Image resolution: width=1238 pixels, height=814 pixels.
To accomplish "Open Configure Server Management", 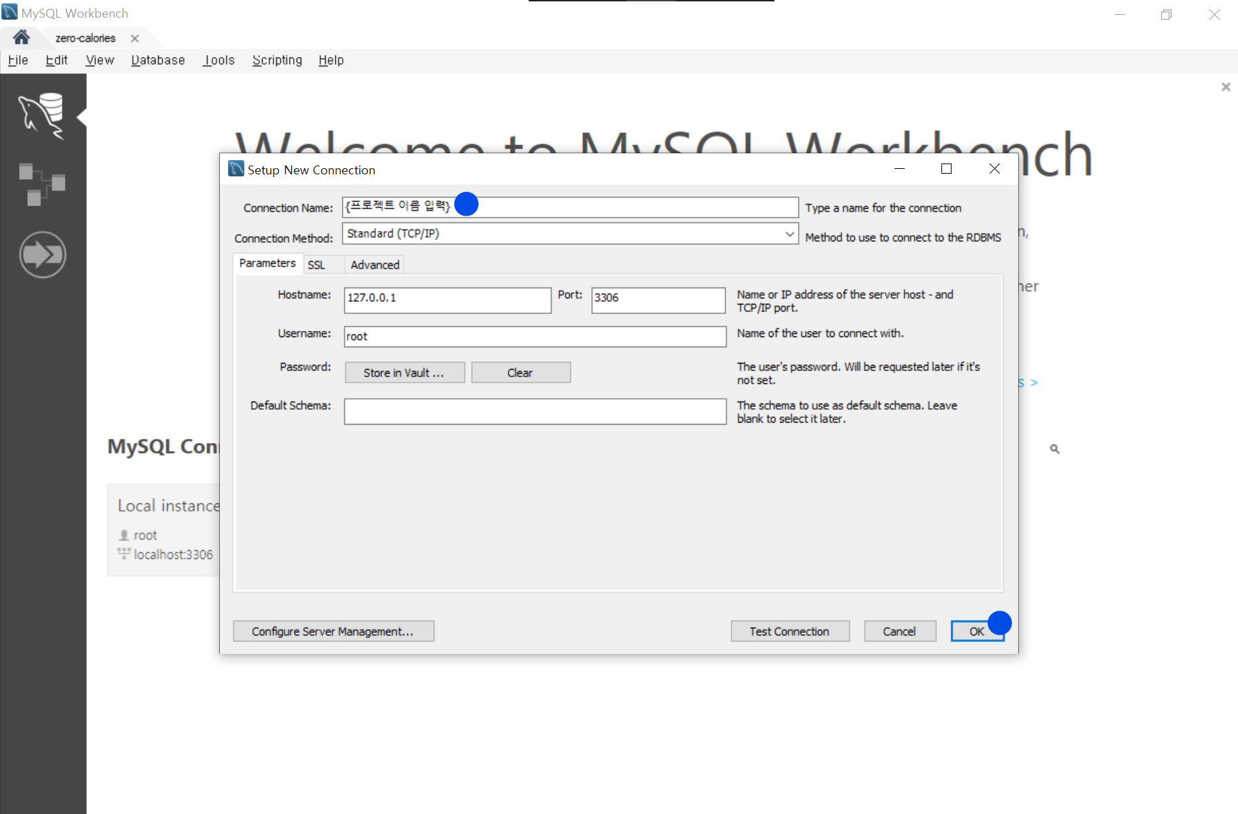I will 333,631.
